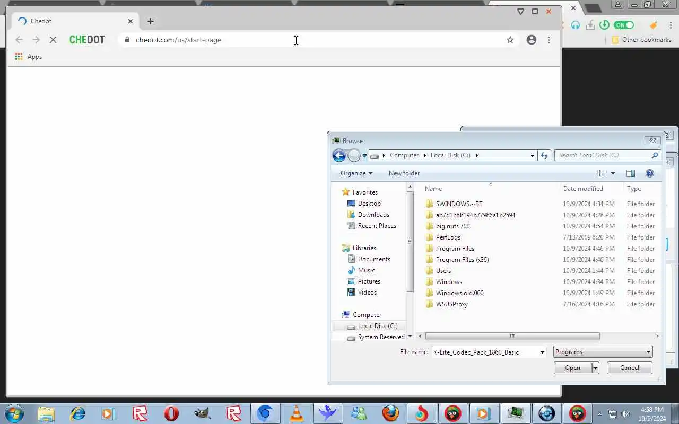This screenshot has width=679, height=424.
Task: Refresh the Local Disk (C:) location
Action: (544, 155)
